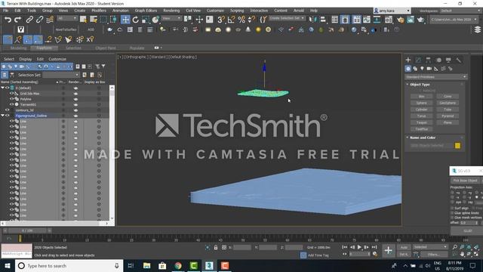Screen dimensions: 483x272
Task: Click the Auto key button
Action: tap(404, 247)
